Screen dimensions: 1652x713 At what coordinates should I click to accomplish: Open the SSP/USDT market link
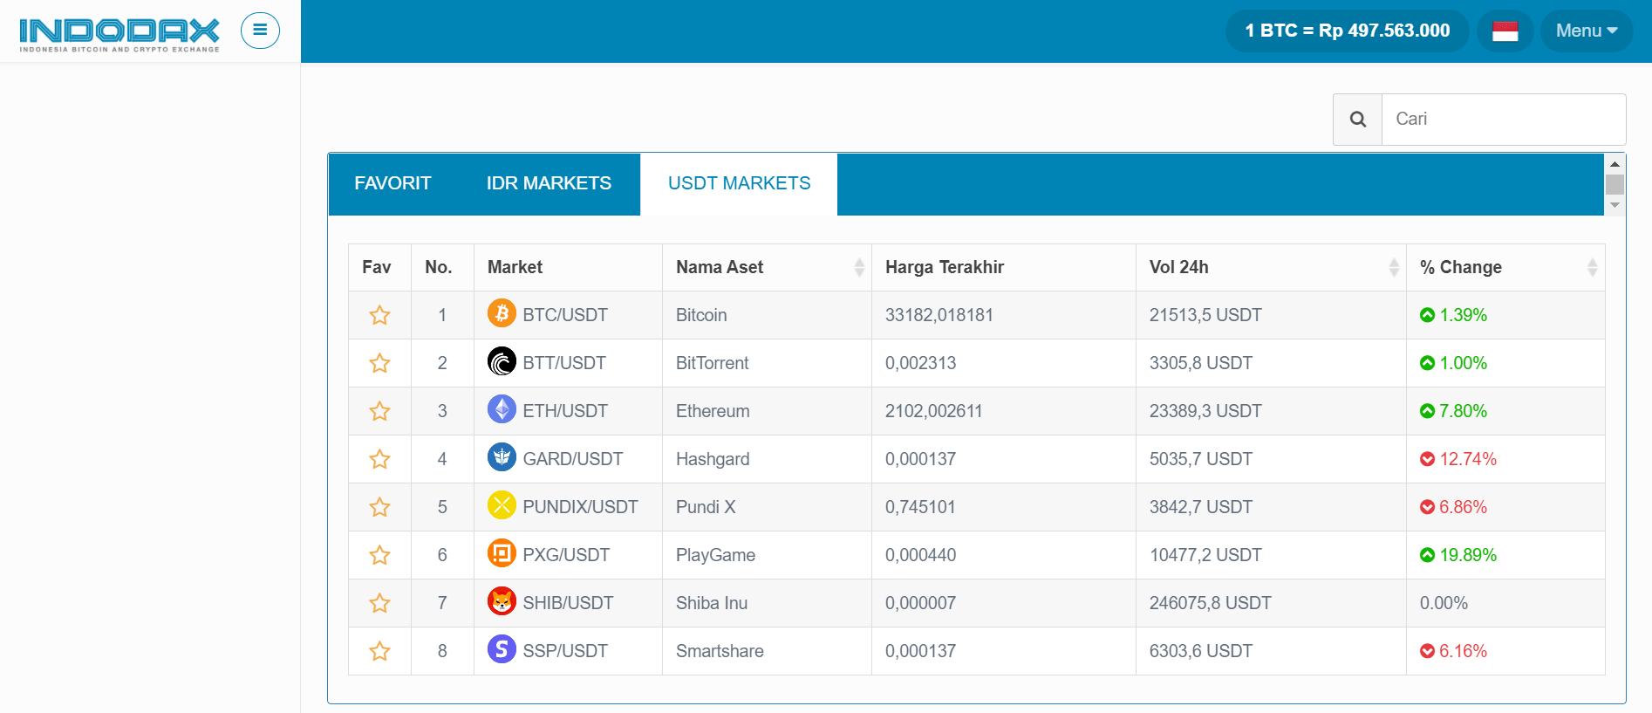[565, 651]
